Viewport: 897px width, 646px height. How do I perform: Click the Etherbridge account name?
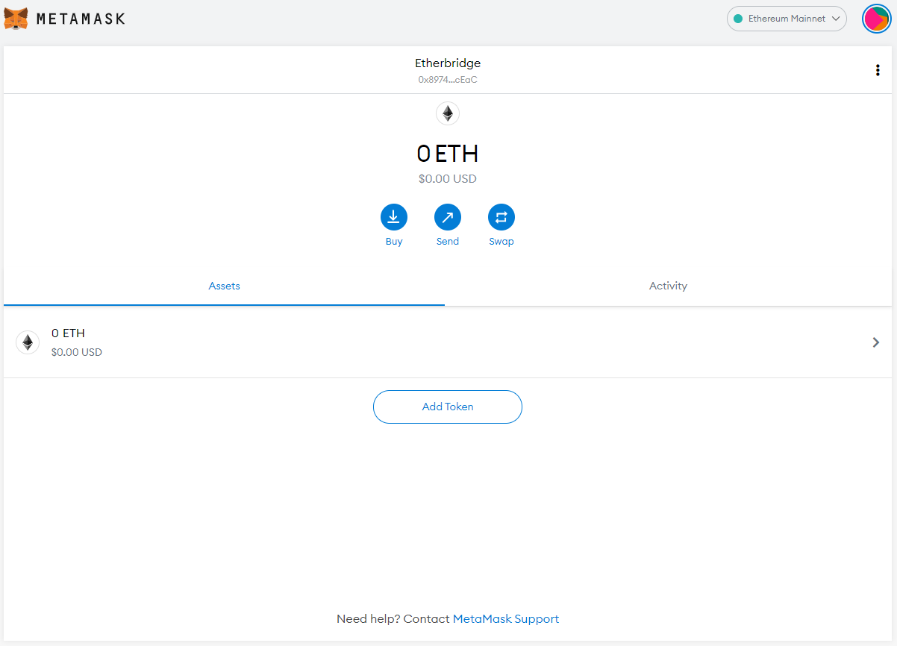(x=447, y=63)
